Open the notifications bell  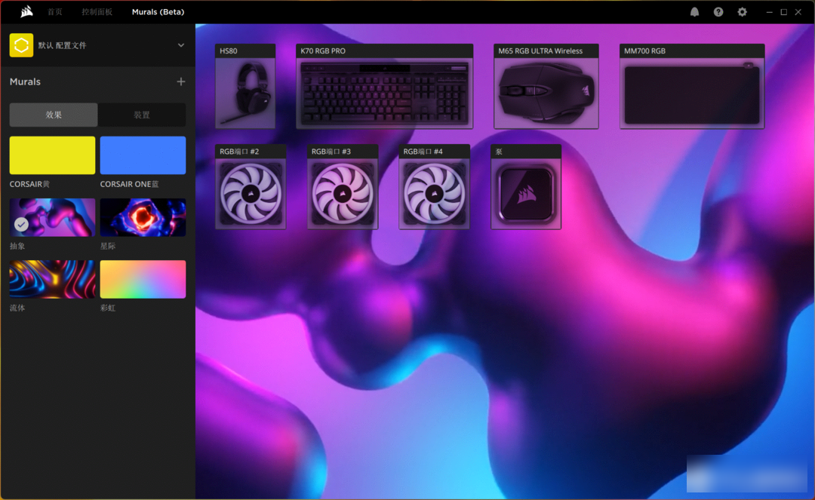pyautogui.click(x=694, y=12)
